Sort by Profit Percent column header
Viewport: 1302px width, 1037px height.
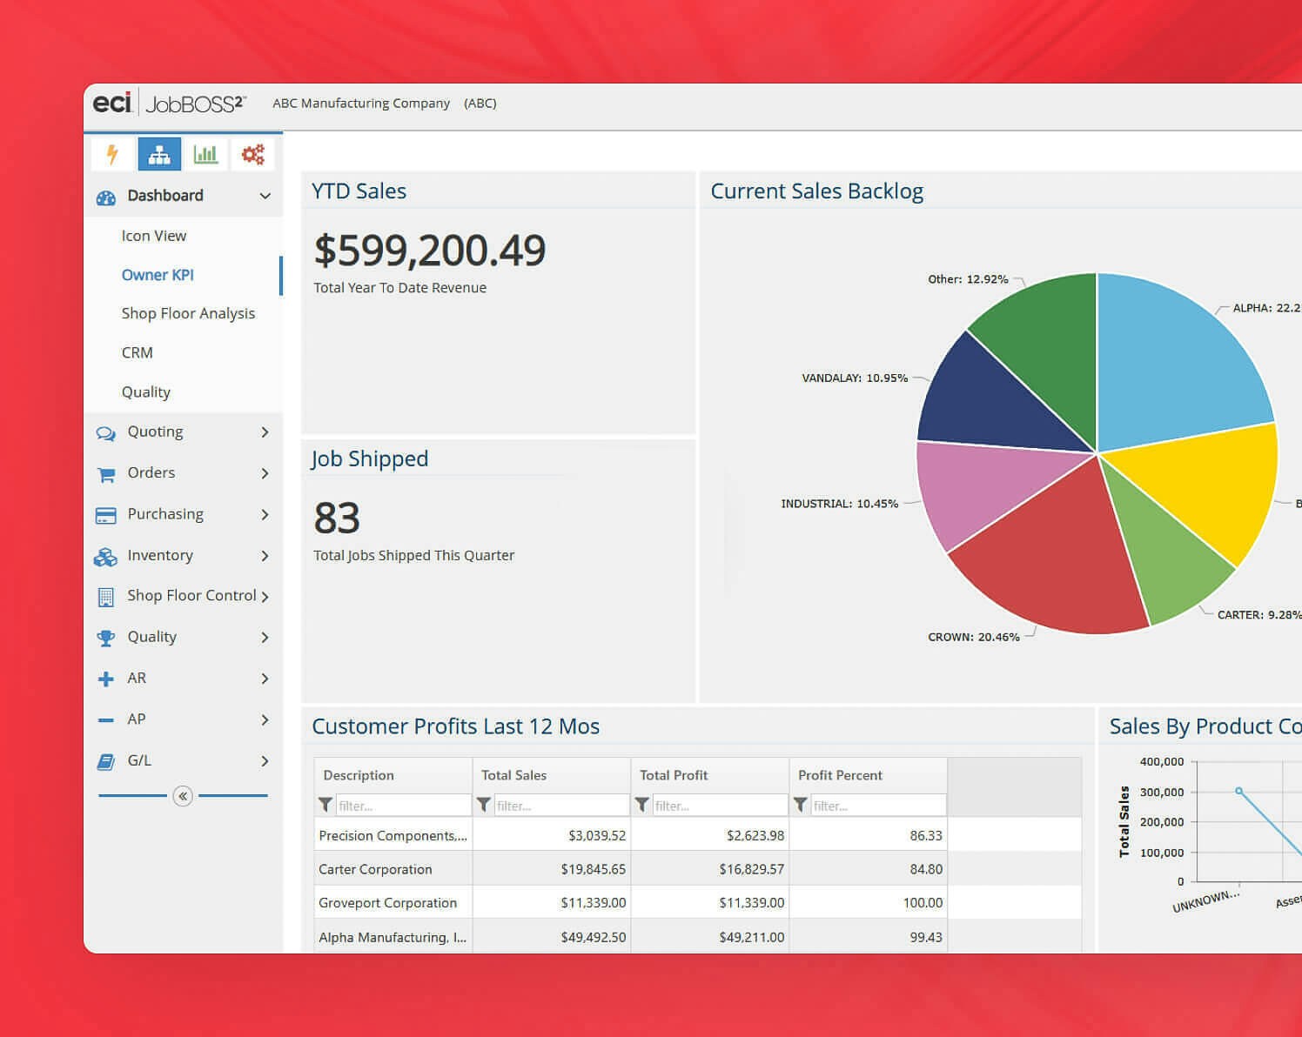840,775
